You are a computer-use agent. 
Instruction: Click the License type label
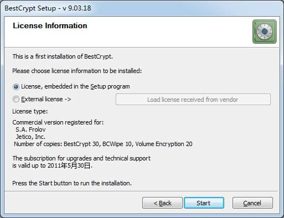(30, 111)
